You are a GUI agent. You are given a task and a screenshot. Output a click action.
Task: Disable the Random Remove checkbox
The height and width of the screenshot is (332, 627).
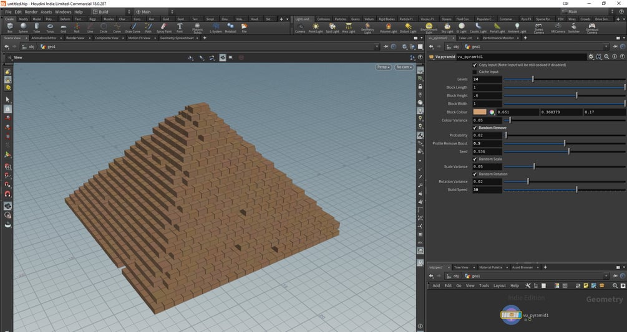click(475, 128)
